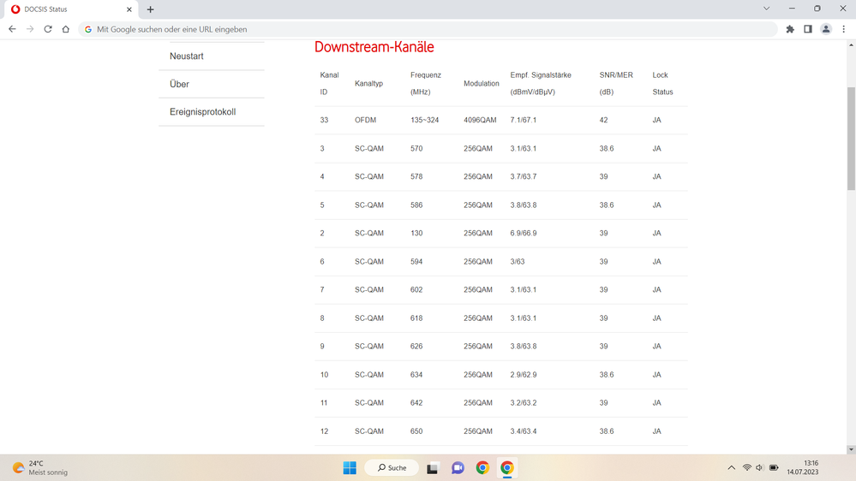Expand the tab search chevron
Image resolution: width=856 pixels, height=481 pixels.
(x=767, y=9)
